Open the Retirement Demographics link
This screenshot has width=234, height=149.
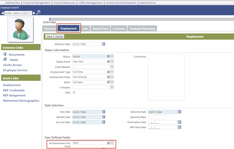coord(21,100)
